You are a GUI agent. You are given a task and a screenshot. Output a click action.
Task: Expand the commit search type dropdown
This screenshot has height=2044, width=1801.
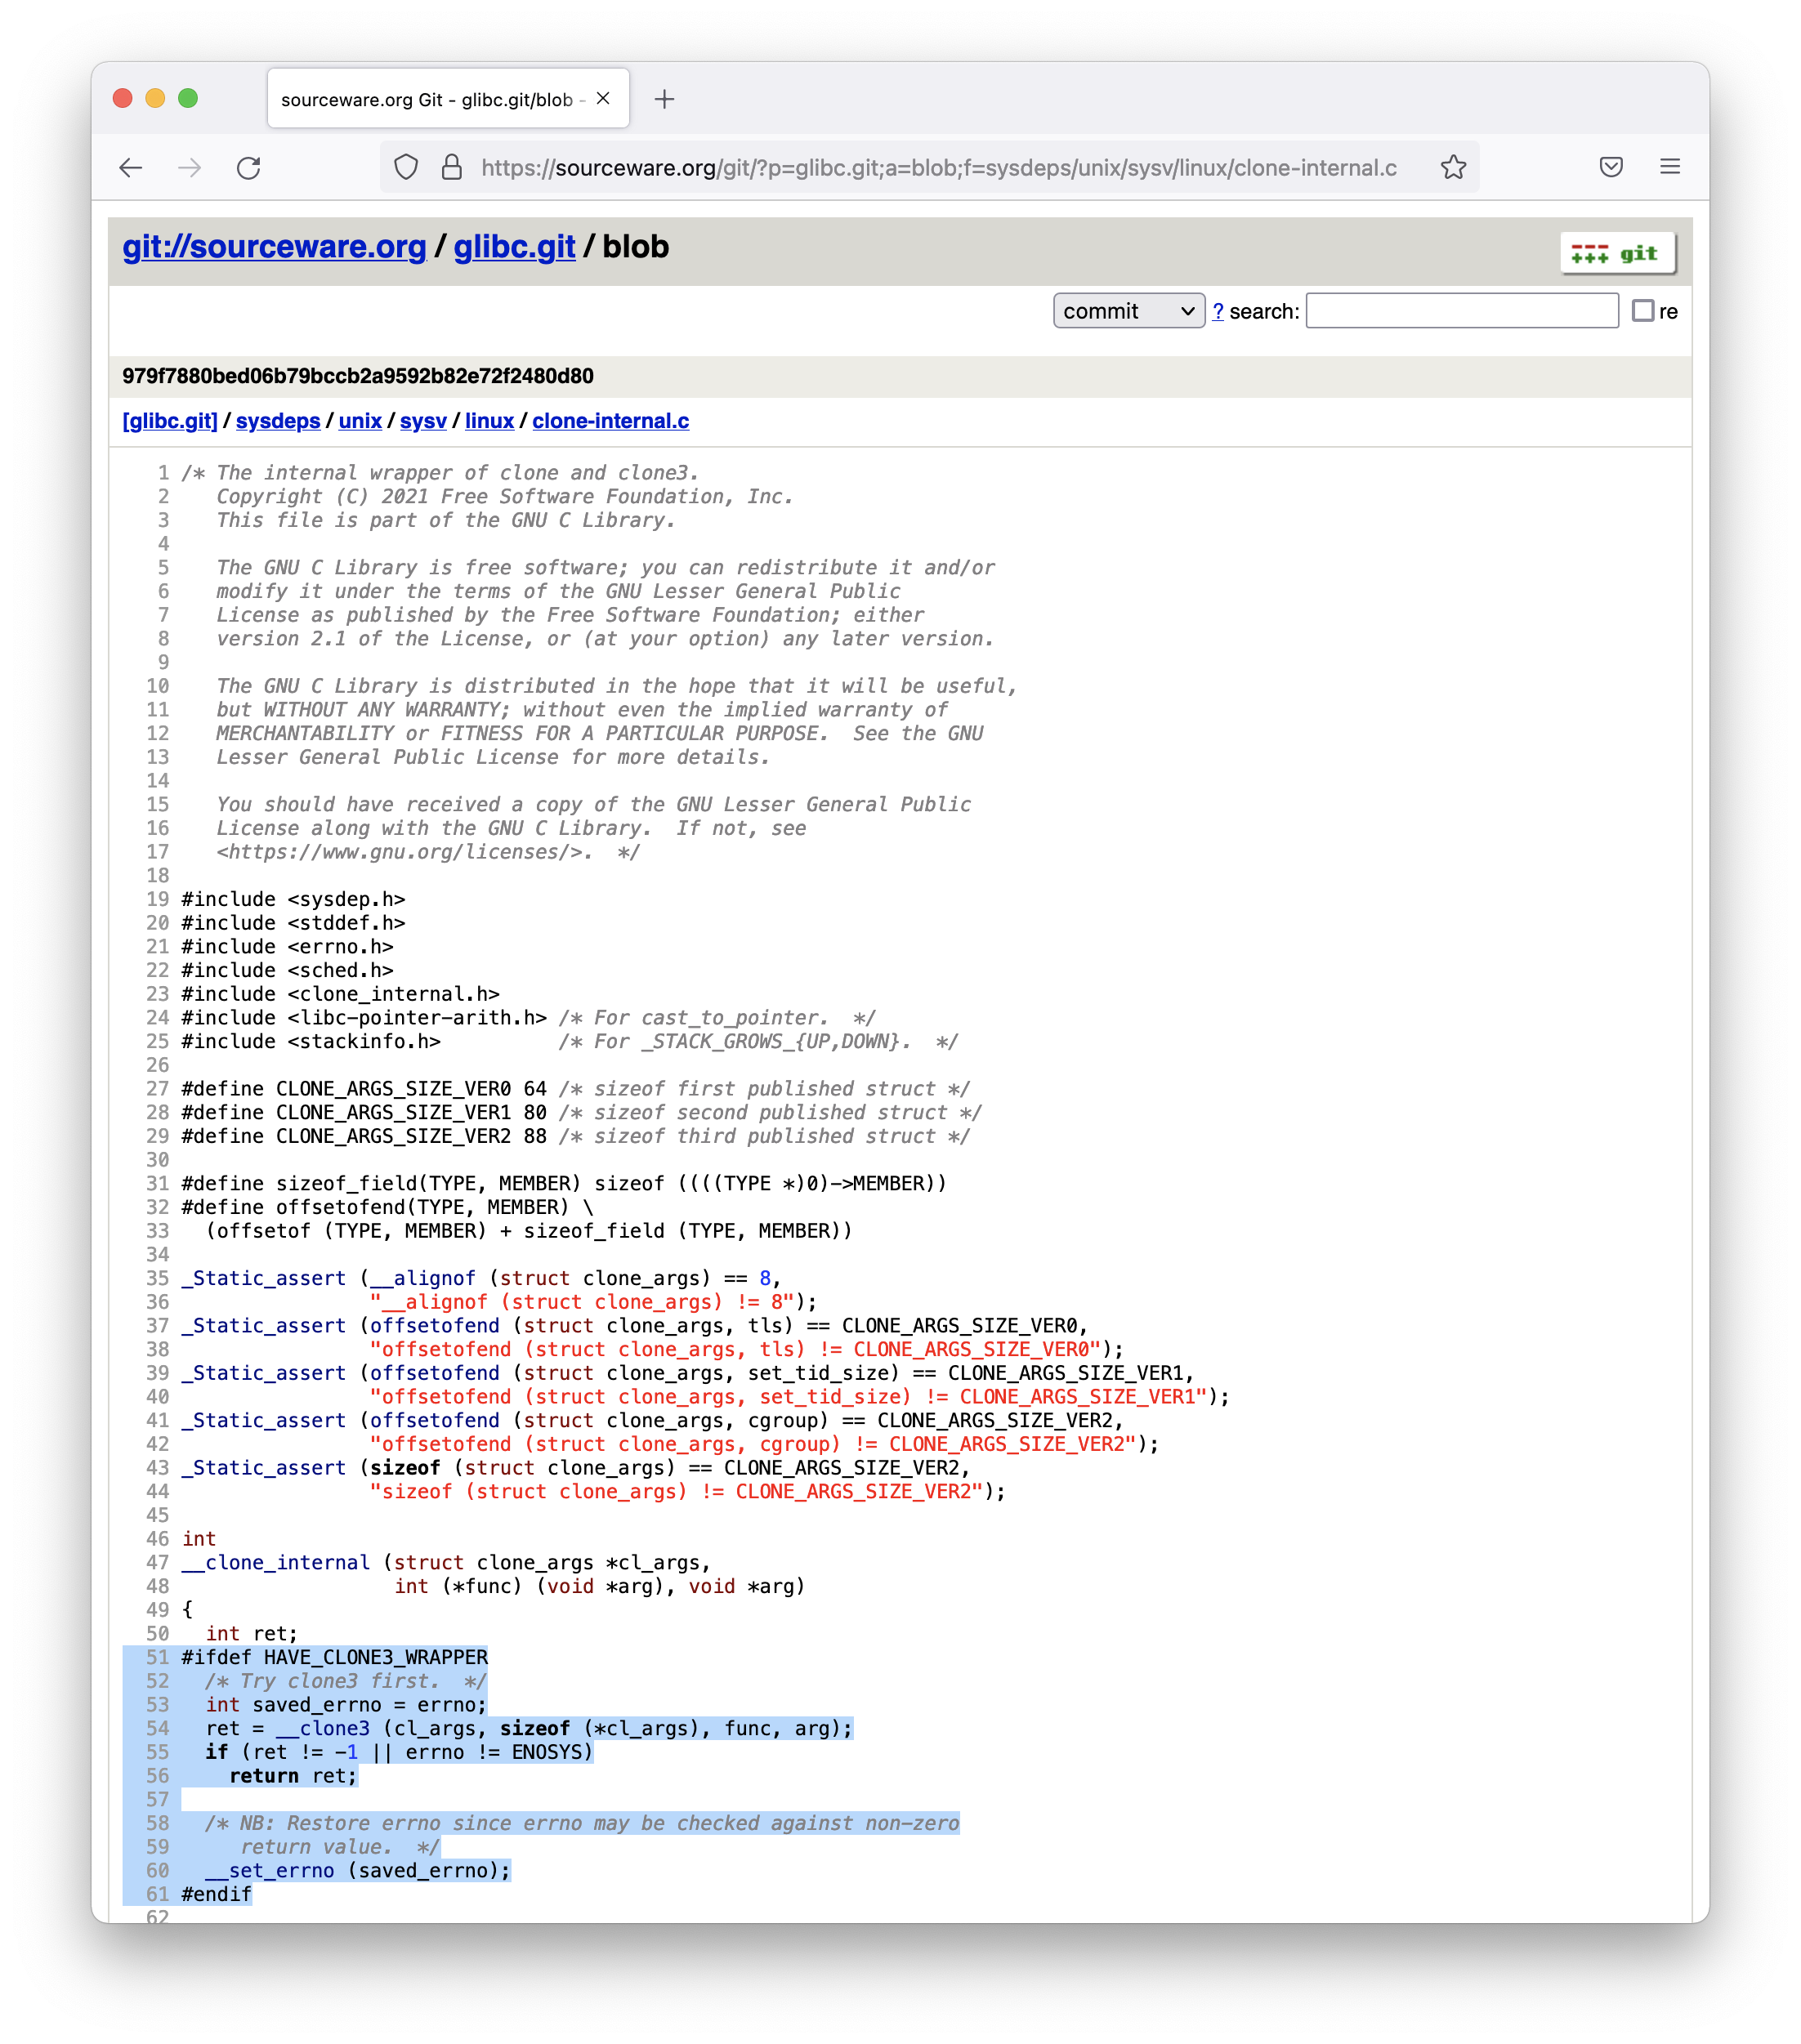[1128, 311]
